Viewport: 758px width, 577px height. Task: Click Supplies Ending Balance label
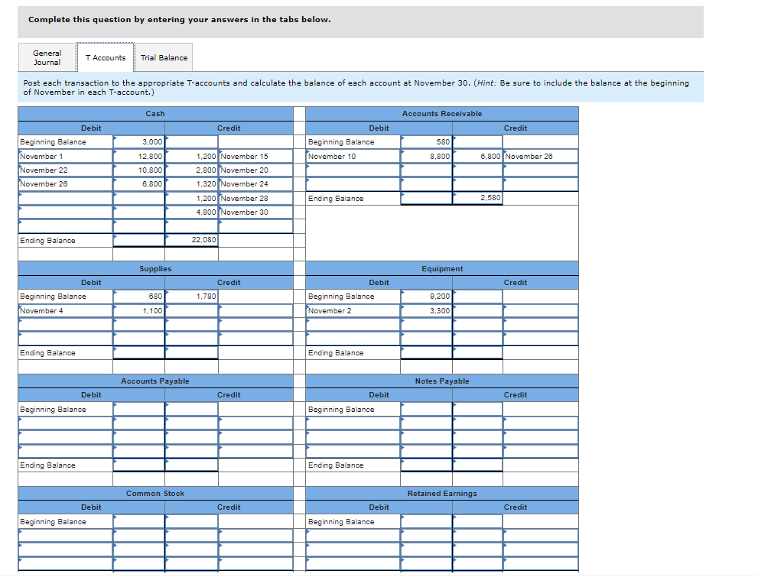[x=48, y=353]
